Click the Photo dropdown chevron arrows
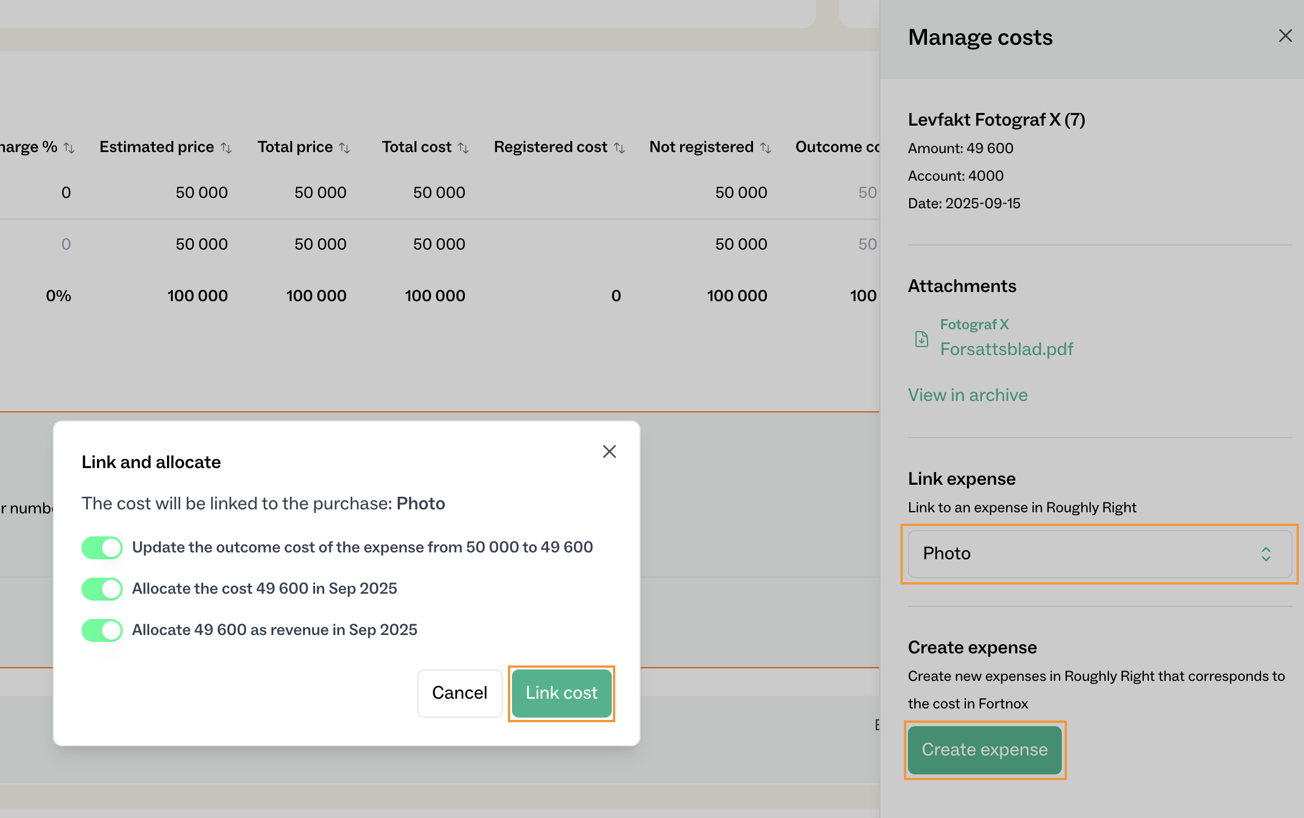The height and width of the screenshot is (818, 1304). point(1266,554)
